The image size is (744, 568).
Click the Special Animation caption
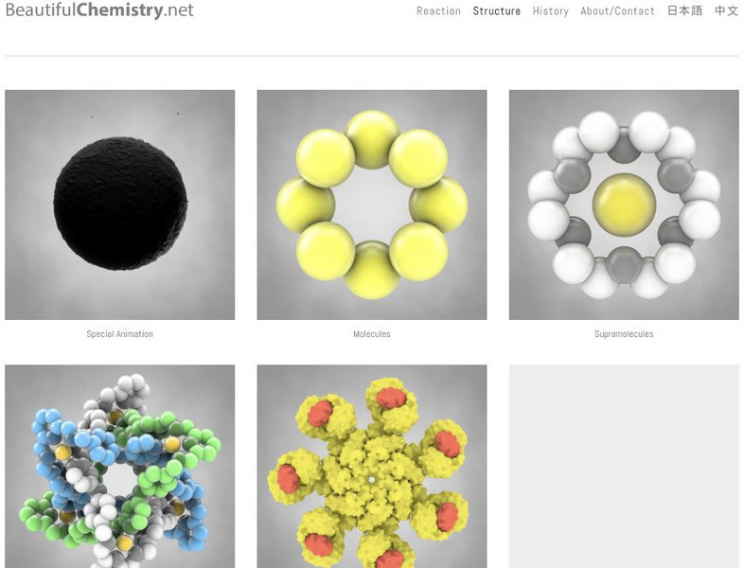(119, 334)
